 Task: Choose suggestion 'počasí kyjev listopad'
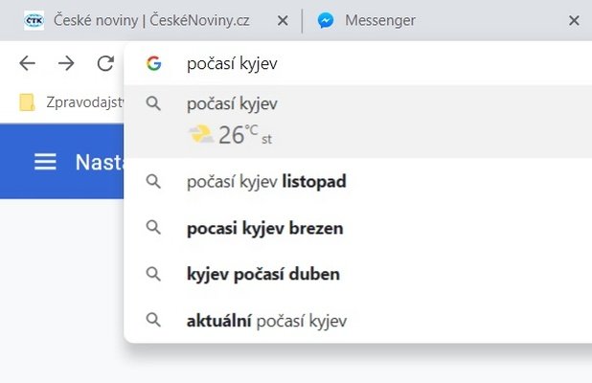(x=357, y=182)
